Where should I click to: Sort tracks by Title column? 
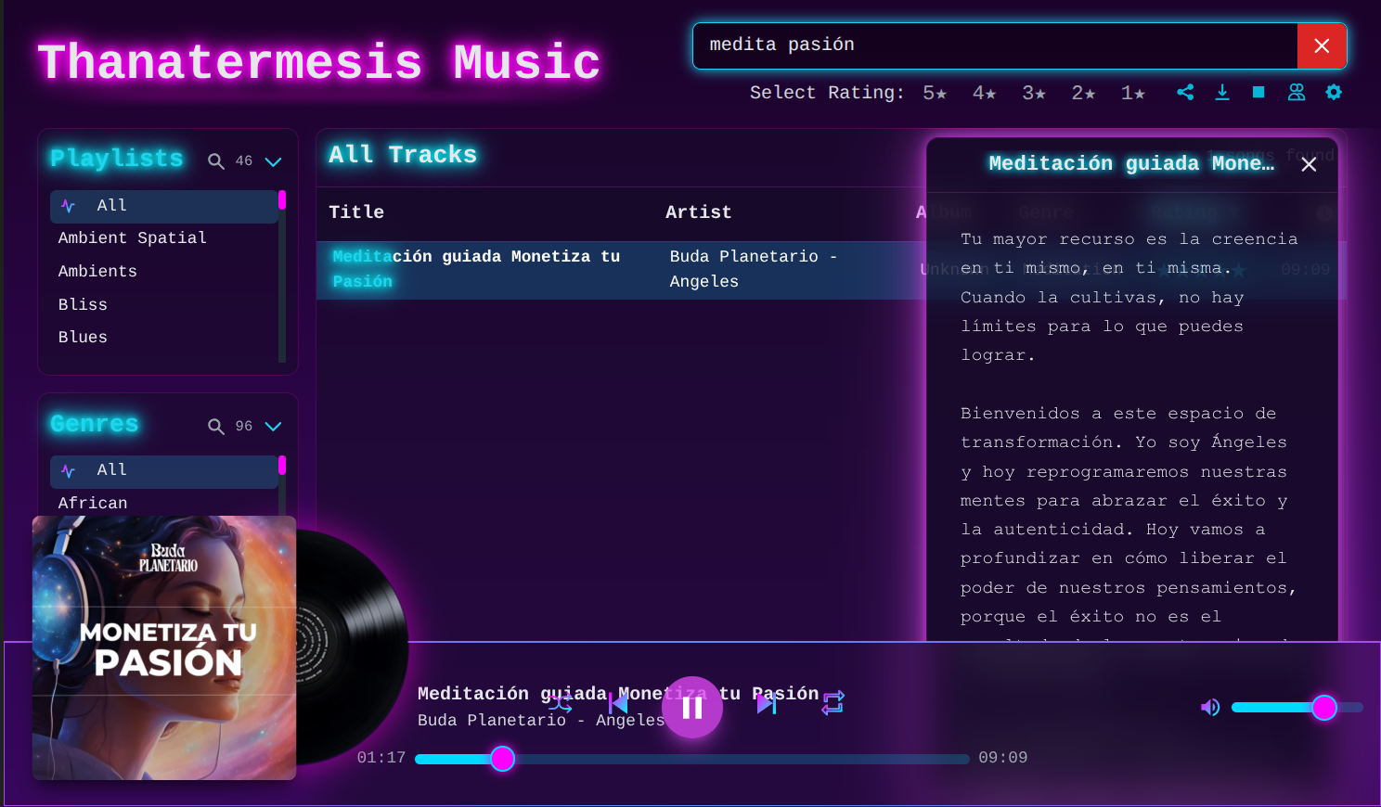click(x=356, y=212)
